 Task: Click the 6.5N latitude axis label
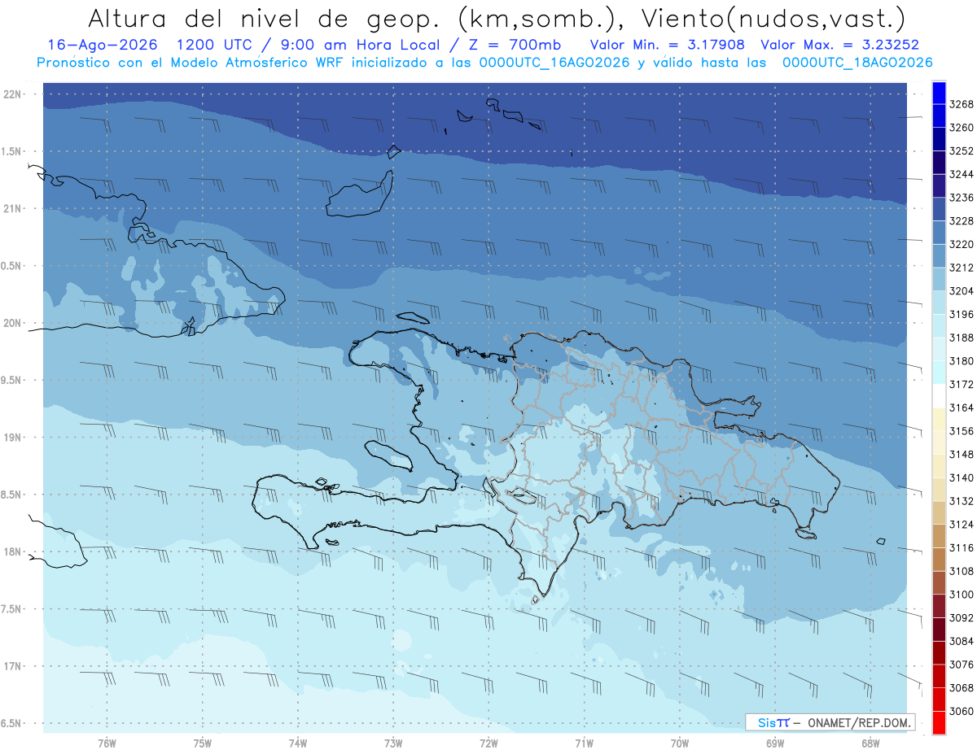pos(12,723)
